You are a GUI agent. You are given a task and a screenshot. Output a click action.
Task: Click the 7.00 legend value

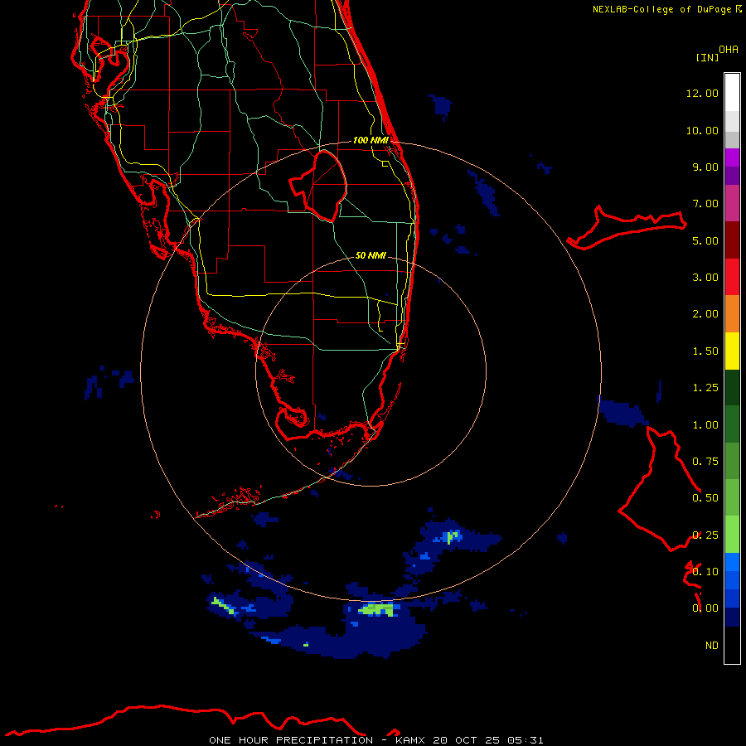[x=705, y=204]
